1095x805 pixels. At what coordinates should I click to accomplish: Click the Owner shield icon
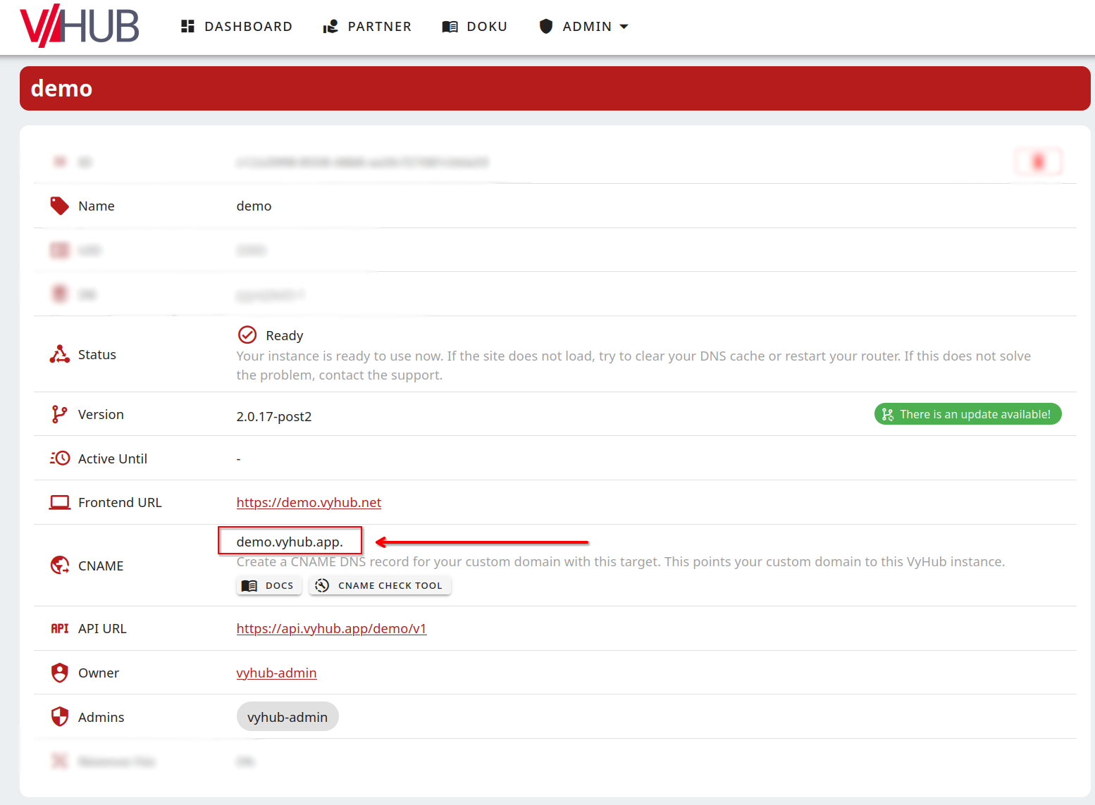tap(60, 673)
